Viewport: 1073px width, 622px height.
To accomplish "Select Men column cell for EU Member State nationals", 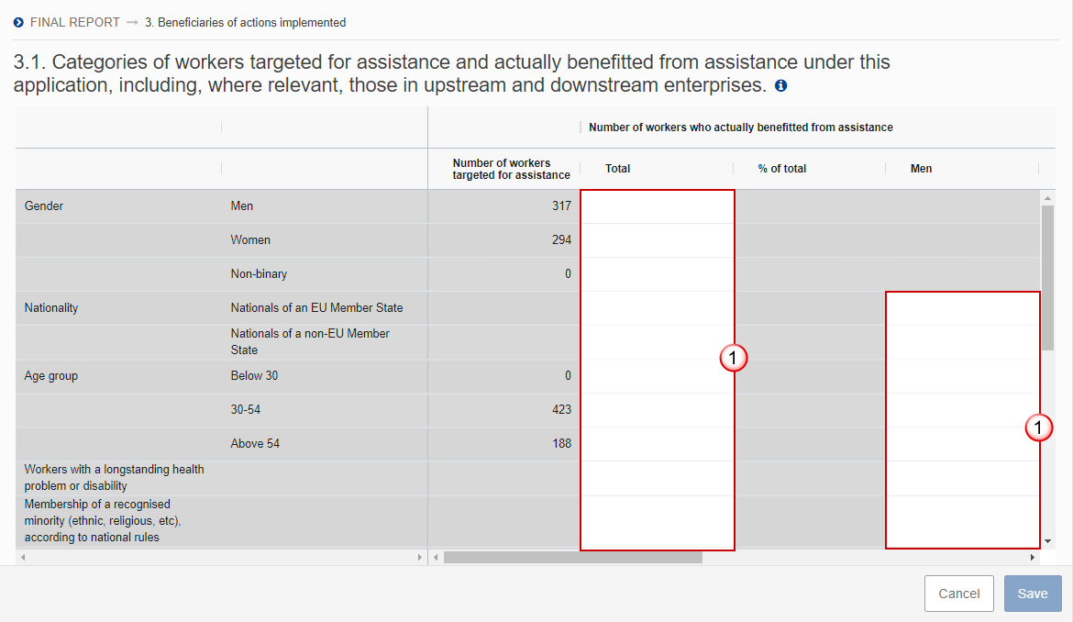I will click(962, 308).
